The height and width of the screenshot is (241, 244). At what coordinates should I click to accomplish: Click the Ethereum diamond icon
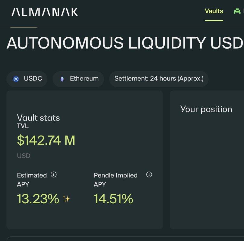62,79
